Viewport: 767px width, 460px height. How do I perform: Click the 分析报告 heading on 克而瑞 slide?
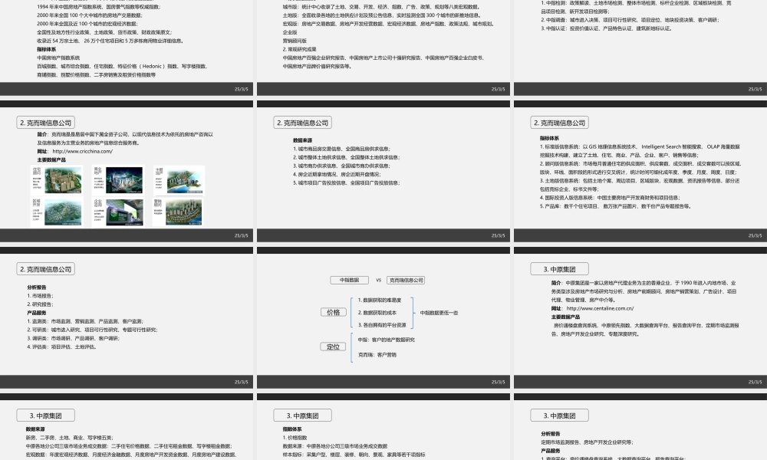(37, 287)
